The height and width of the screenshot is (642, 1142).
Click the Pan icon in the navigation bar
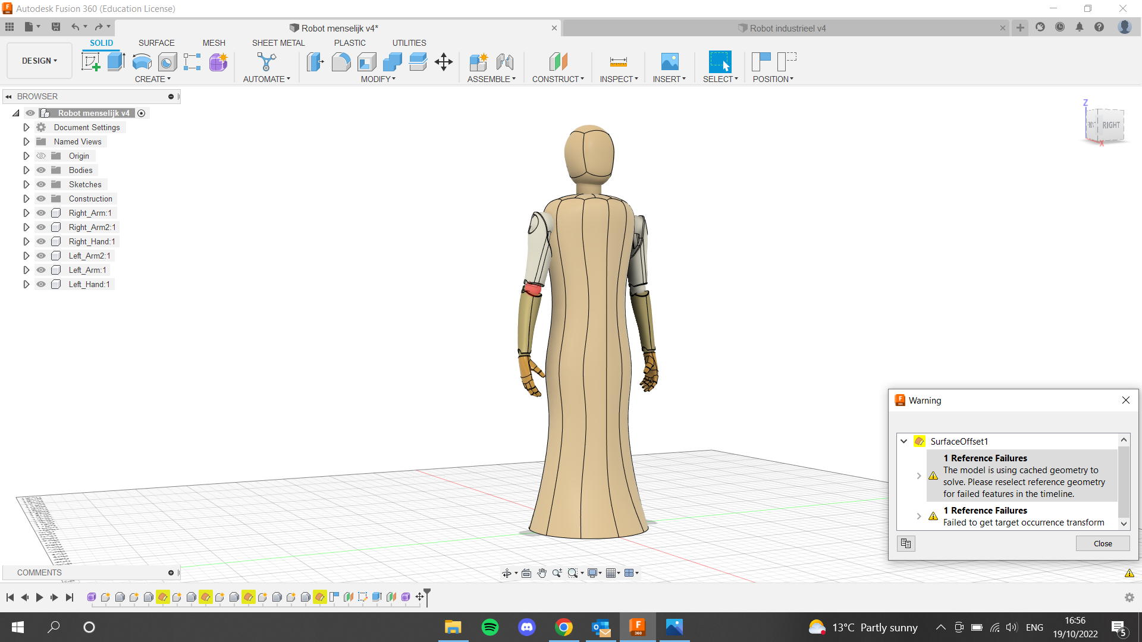click(541, 572)
